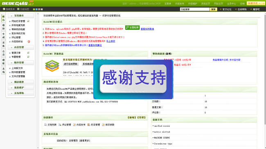
Task: Click the 搜索 button beside search box
Action: coord(214,9)
